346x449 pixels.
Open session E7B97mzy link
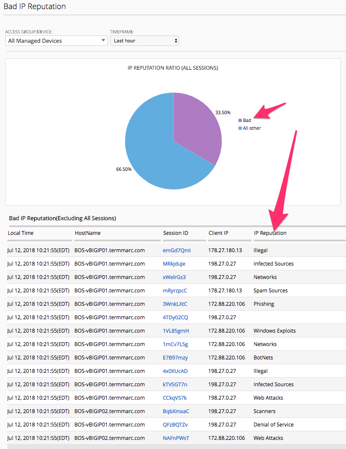pos(175,358)
